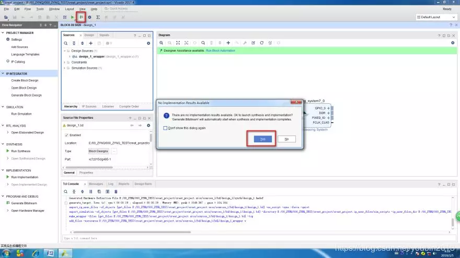Image resolution: width=460 pixels, height=258 pixels.
Task: Click the Open Project toolbar icon
Action: coord(6,17)
